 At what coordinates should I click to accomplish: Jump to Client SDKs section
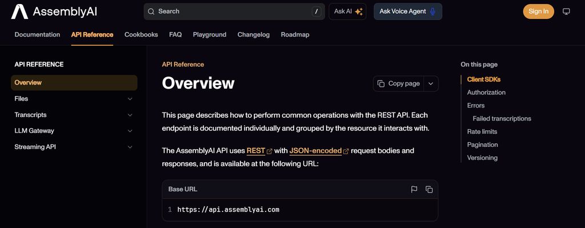483,79
